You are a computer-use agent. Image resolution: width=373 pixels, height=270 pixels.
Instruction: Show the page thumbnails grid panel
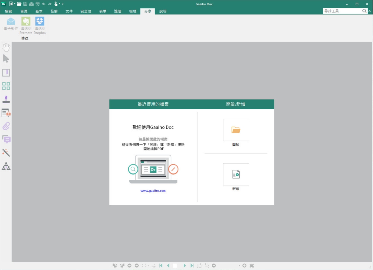click(x=6, y=86)
